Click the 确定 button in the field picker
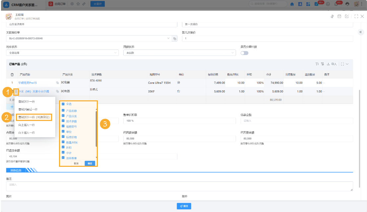 (90, 163)
